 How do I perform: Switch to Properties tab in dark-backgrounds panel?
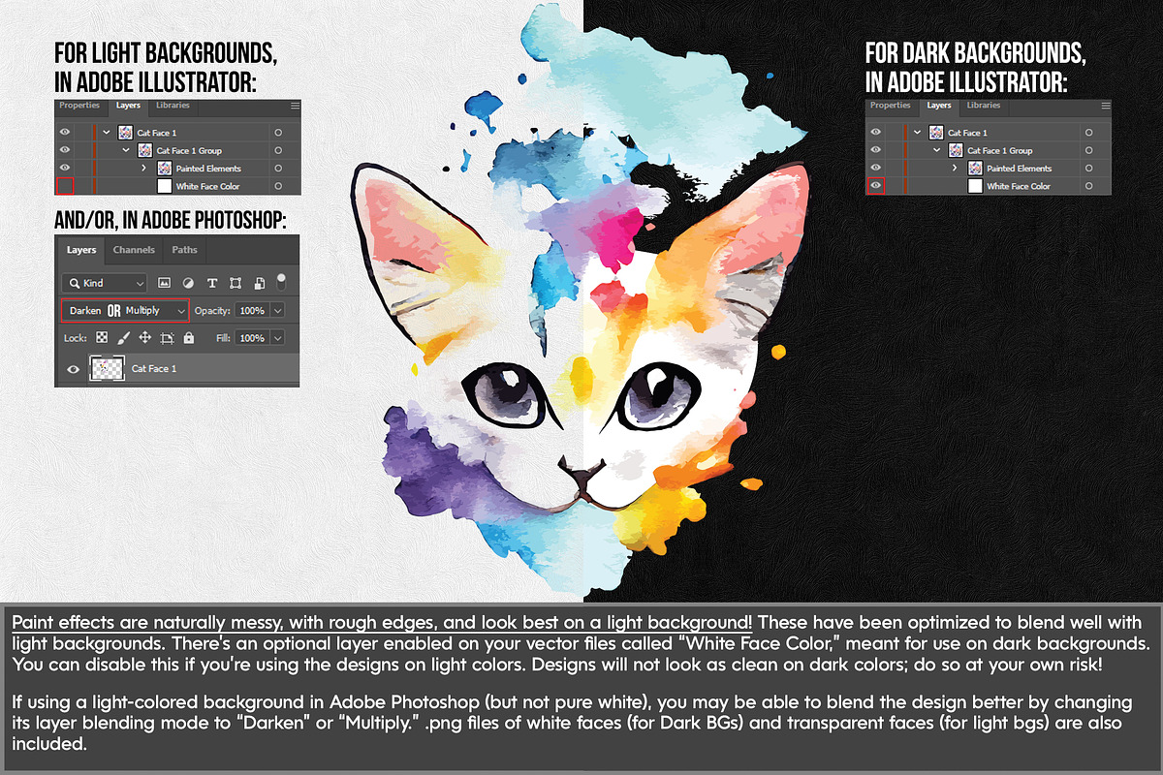click(x=891, y=106)
